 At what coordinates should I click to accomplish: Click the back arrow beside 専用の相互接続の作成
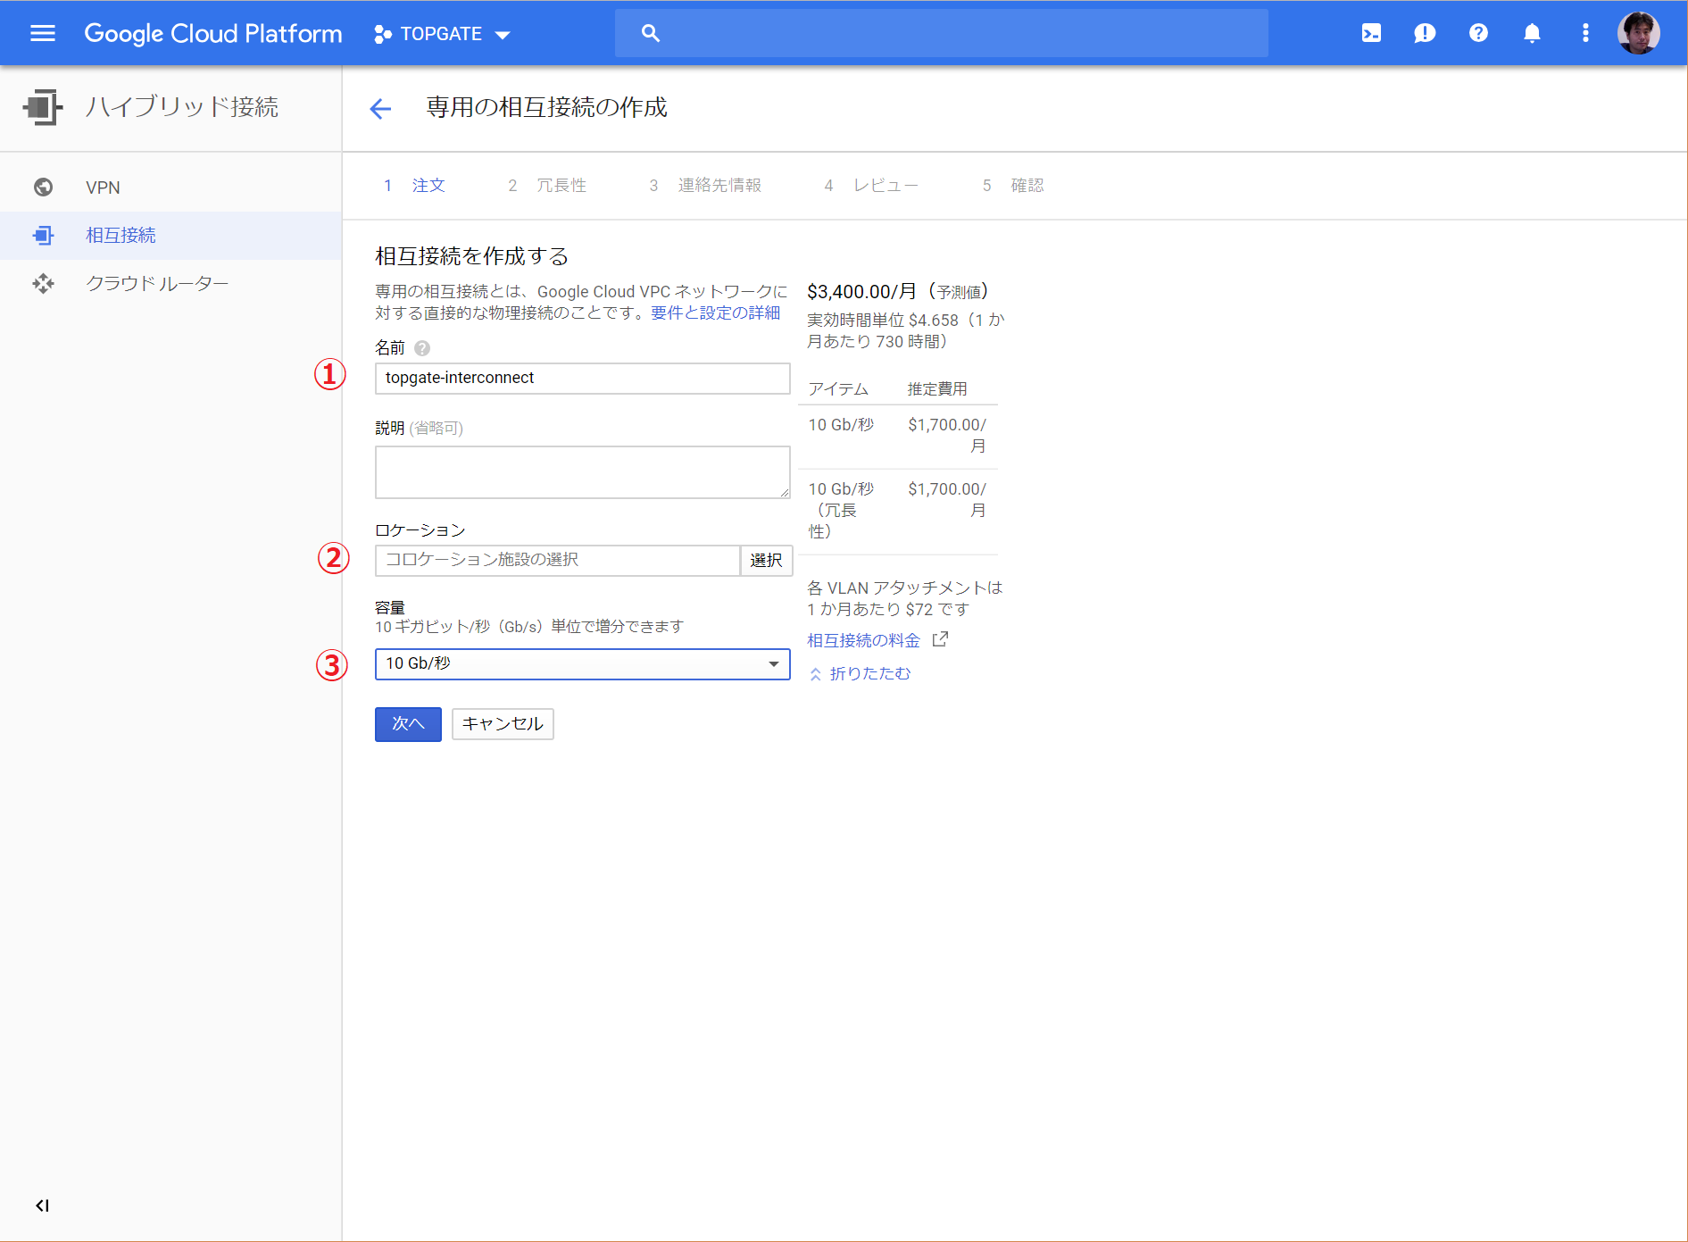click(x=381, y=108)
